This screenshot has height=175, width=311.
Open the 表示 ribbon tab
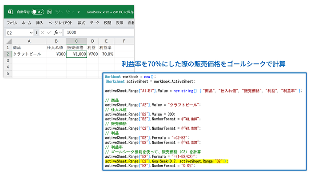point(120,23)
